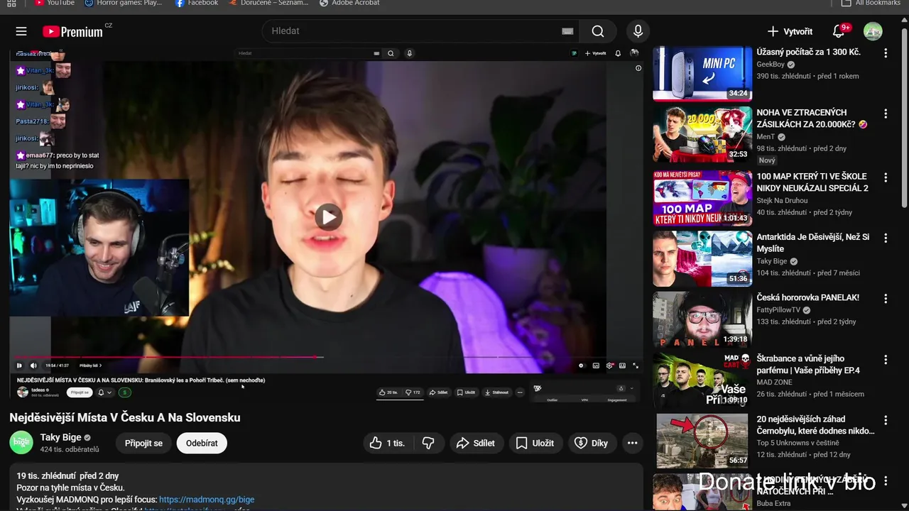This screenshot has height=511, width=909.
Task: Open the PANELAK video thumbnail
Action: pyautogui.click(x=702, y=319)
